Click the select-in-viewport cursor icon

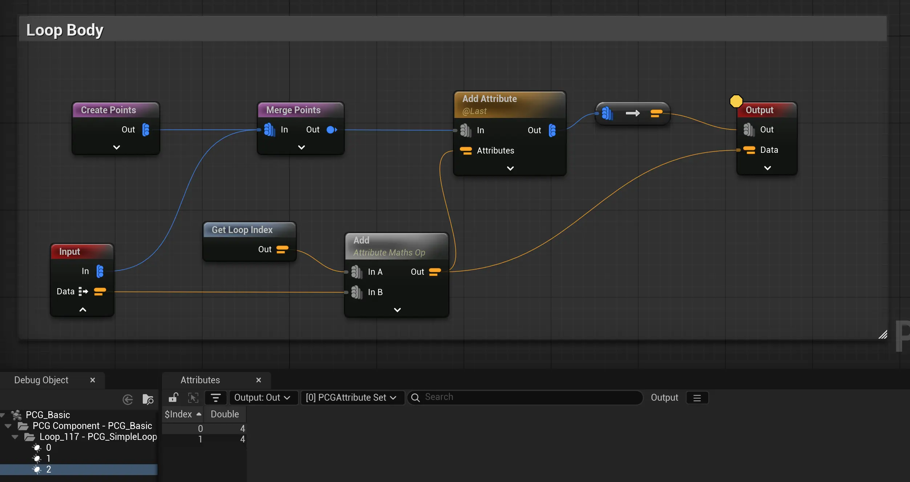coord(193,397)
